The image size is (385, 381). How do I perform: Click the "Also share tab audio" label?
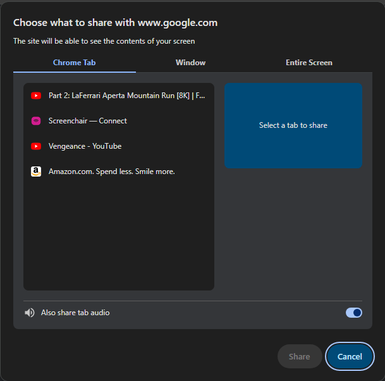75,313
